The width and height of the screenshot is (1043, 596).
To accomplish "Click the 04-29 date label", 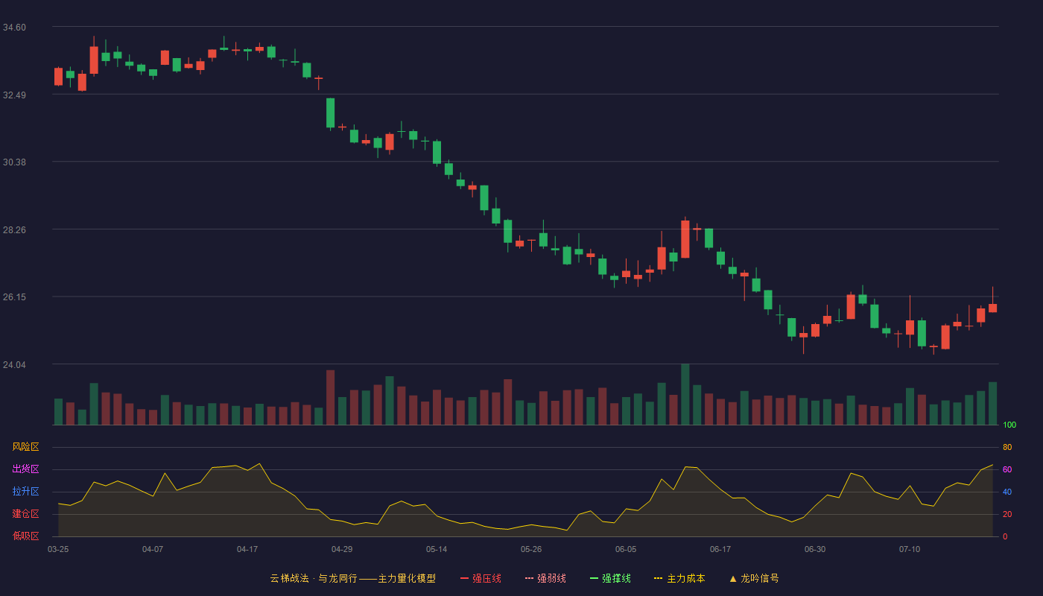I will pyautogui.click(x=342, y=549).
